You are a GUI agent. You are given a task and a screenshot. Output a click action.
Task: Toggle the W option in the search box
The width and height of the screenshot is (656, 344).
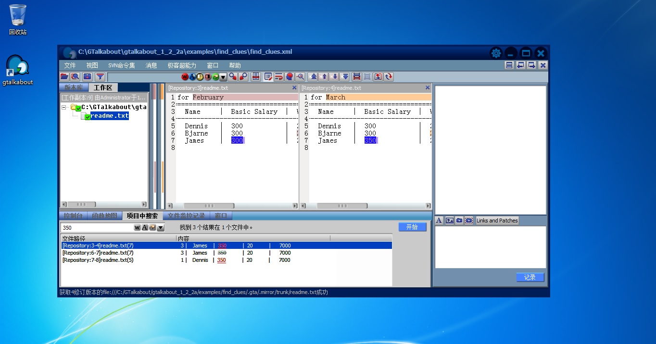(x=137, y=228)
